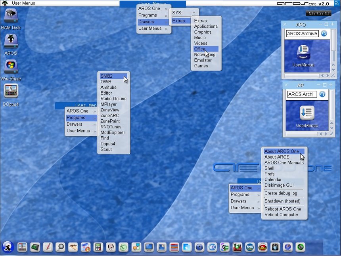
Task: Open the YouTube icon in the dock
Action: point(238,247)
